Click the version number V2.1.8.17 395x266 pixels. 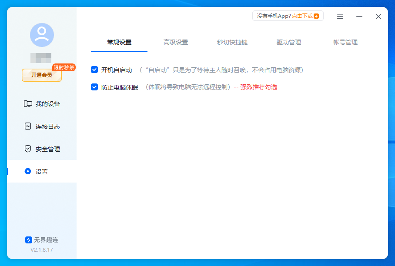41,250
